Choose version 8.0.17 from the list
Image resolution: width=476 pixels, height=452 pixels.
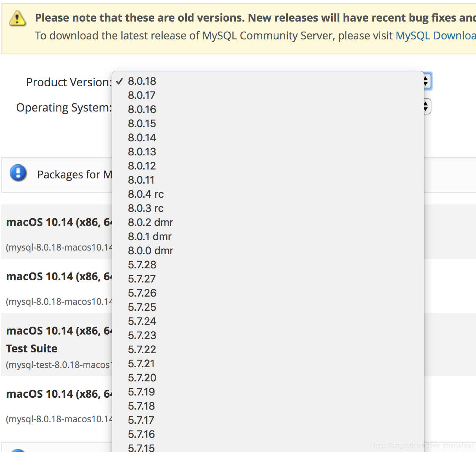point(141,96)
